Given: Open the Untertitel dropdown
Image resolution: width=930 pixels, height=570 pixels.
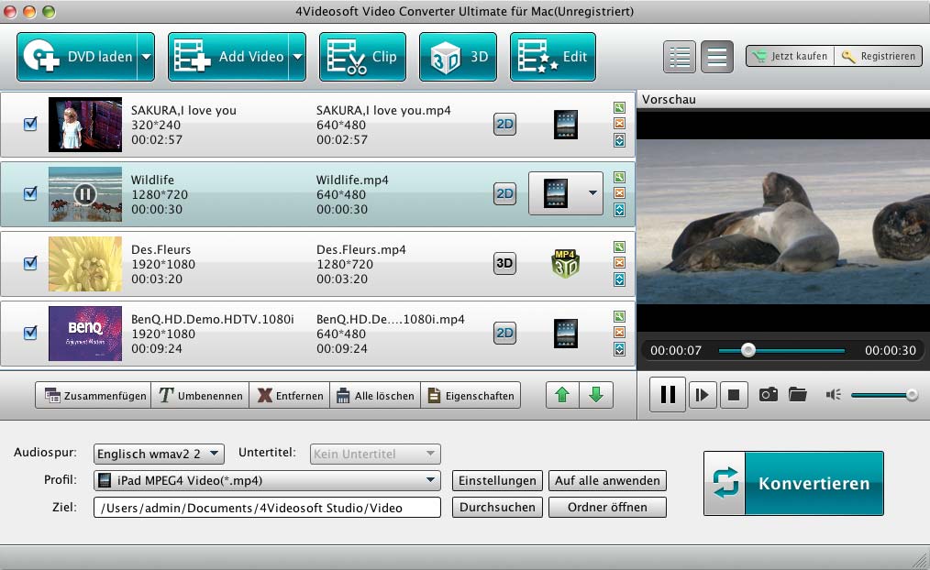Looking at the screenshot, I should [375, 454].
